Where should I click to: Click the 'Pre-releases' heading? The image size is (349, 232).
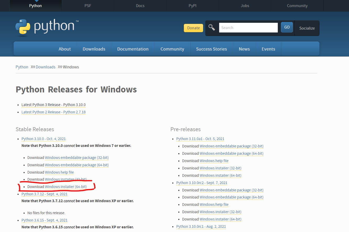[x=186, y=129]
